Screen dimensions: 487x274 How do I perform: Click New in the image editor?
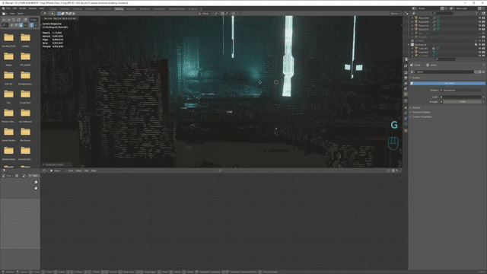point(33,176)
